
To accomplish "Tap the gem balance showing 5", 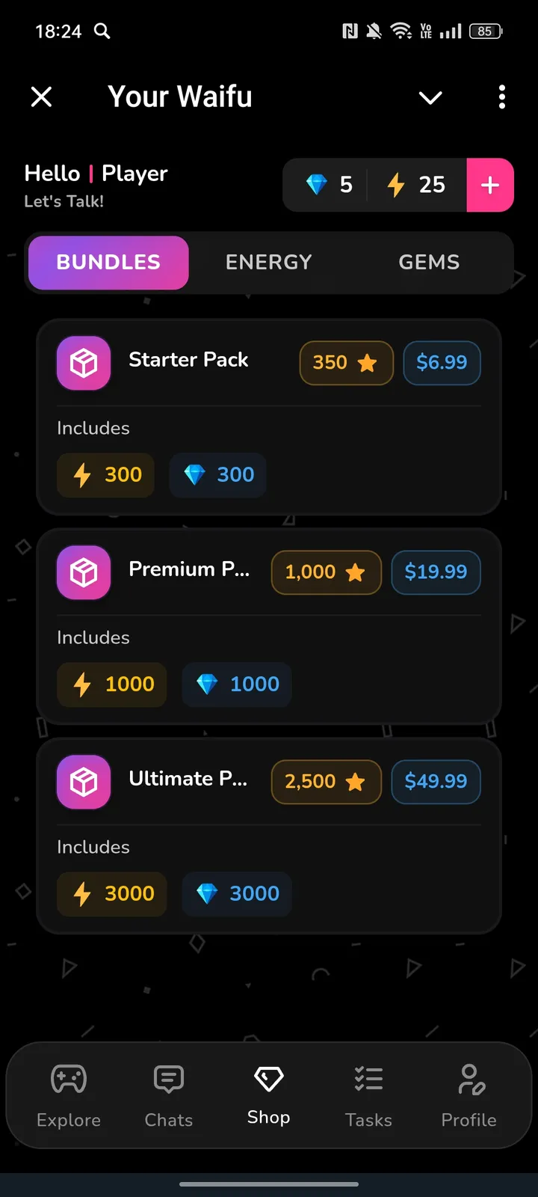I will [x=330, y=185].
